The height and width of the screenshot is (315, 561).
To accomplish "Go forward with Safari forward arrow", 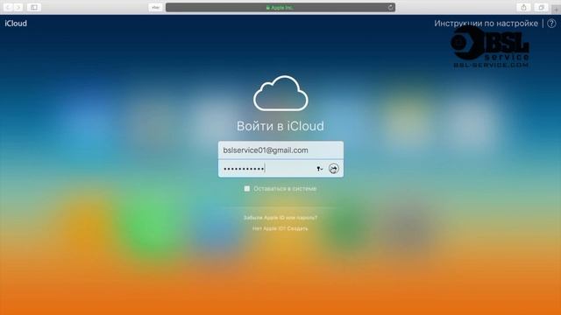I will (x=18, y=7).
